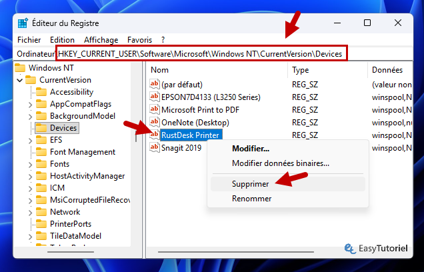Open the Fichier menu

[x=29, y=40]
